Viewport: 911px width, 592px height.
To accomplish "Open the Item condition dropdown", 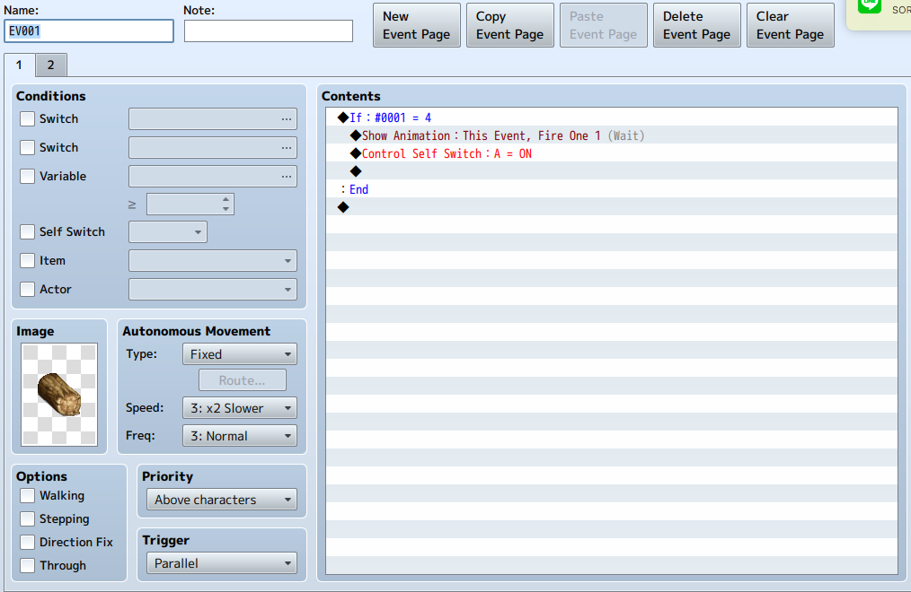I will [x=213, y=261].
